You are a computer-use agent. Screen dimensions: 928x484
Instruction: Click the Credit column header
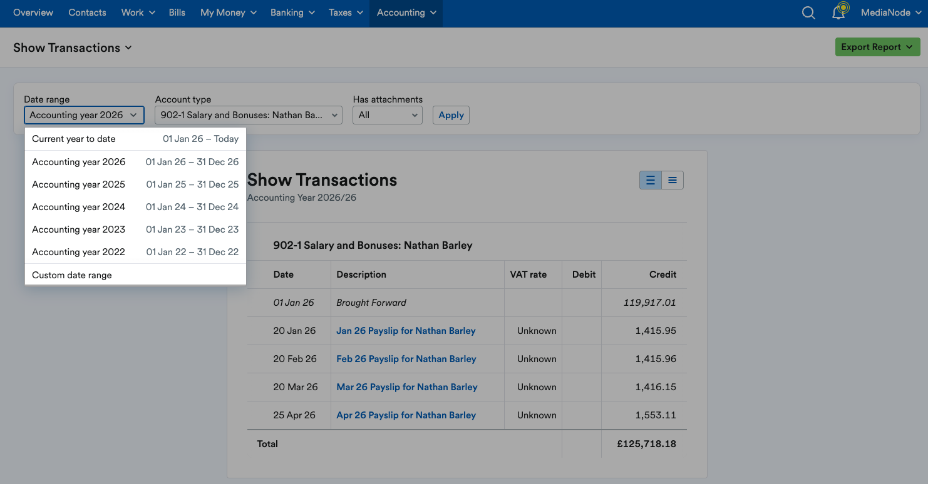click(x=663, y=275)
